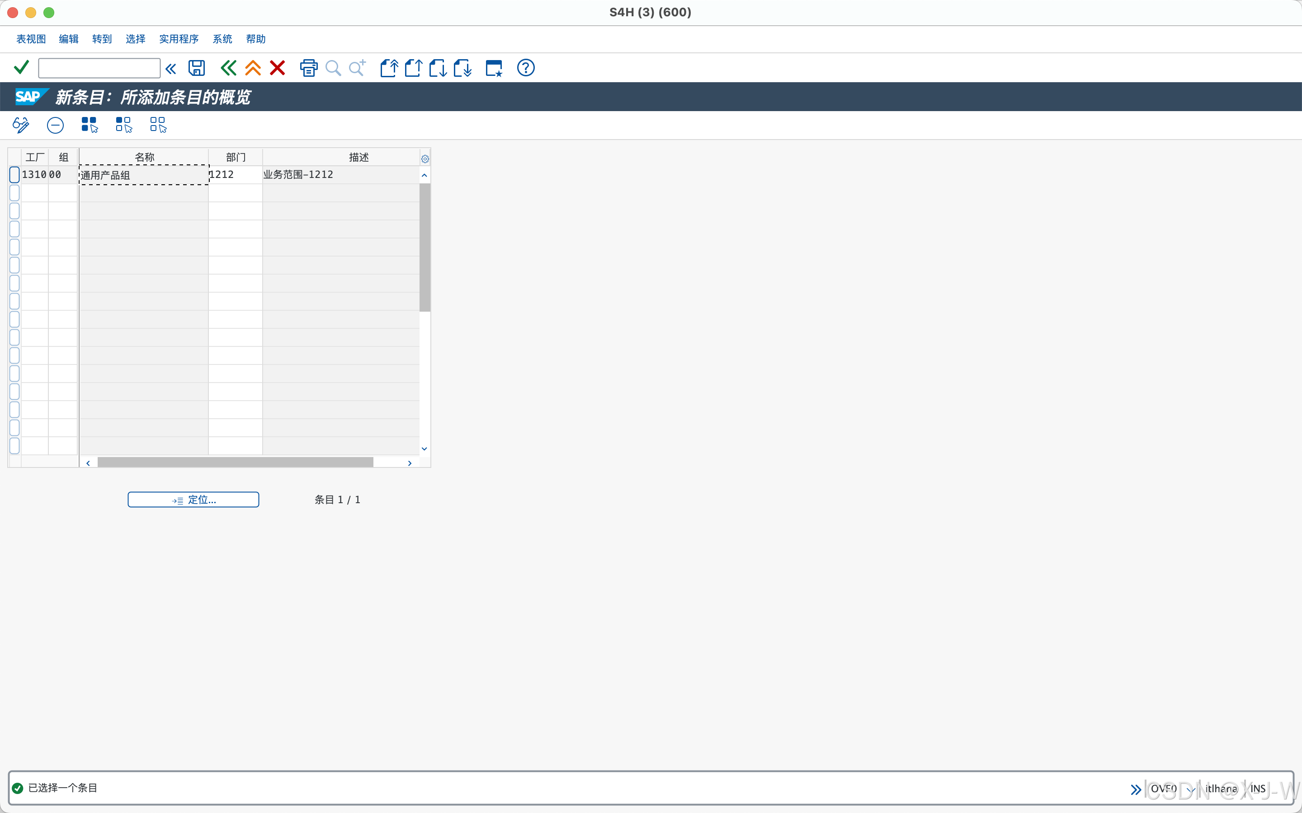Click the 定位... button

click(x=193, y=500)
